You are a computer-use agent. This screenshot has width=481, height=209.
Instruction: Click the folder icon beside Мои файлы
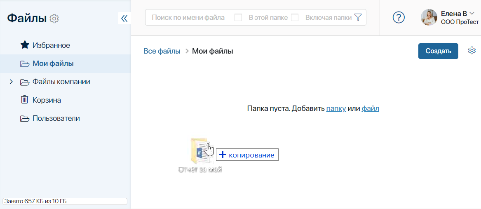(25, 64)
